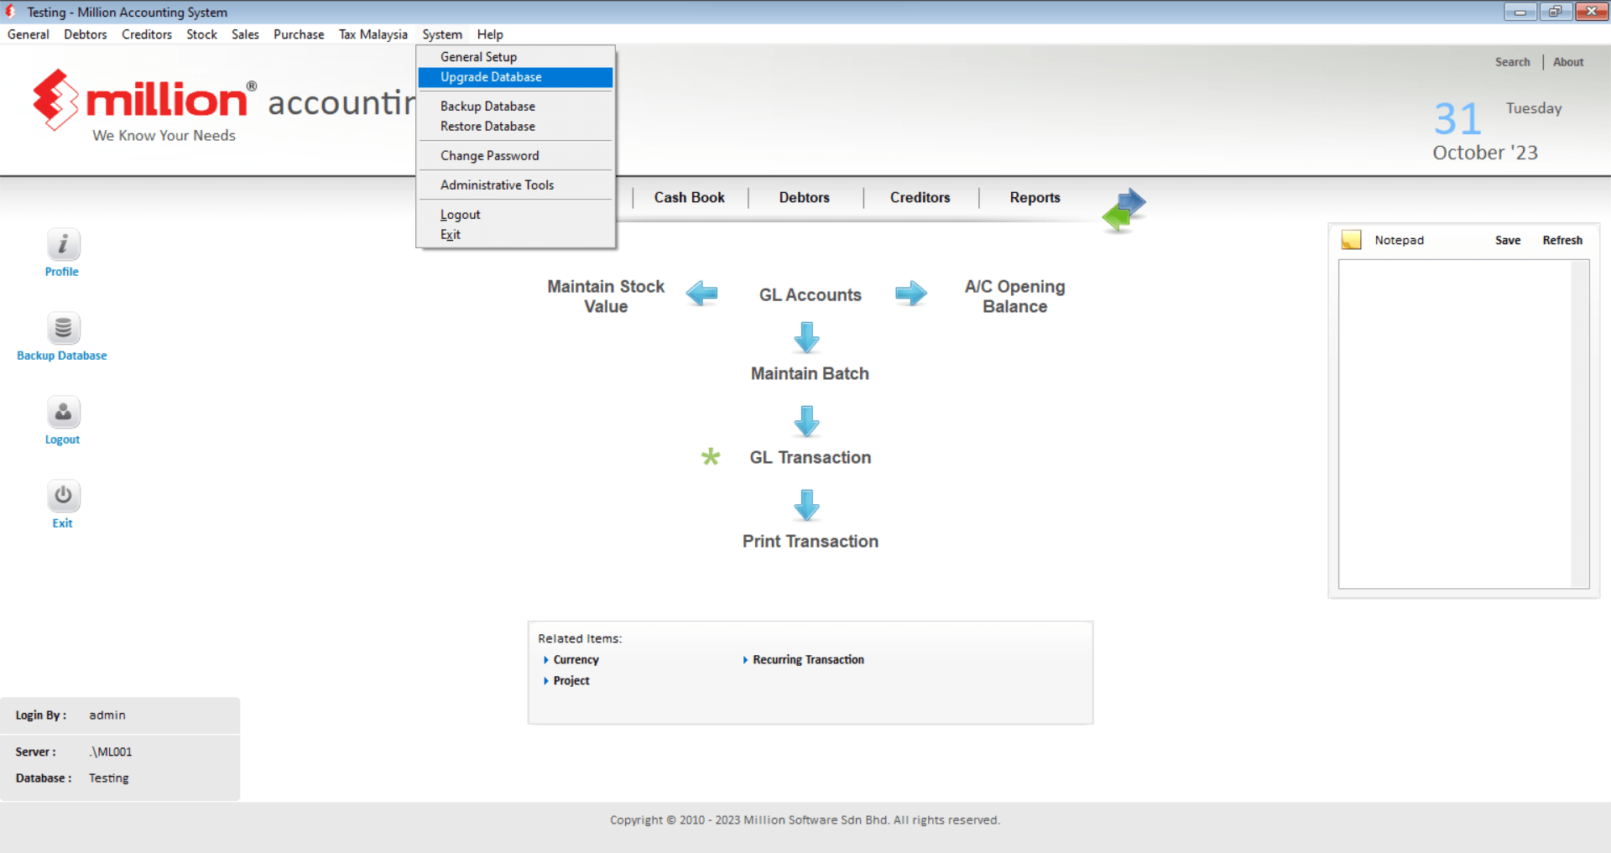Choose Restore Database menu entry
1611x853 pixels.
(487, 127)
